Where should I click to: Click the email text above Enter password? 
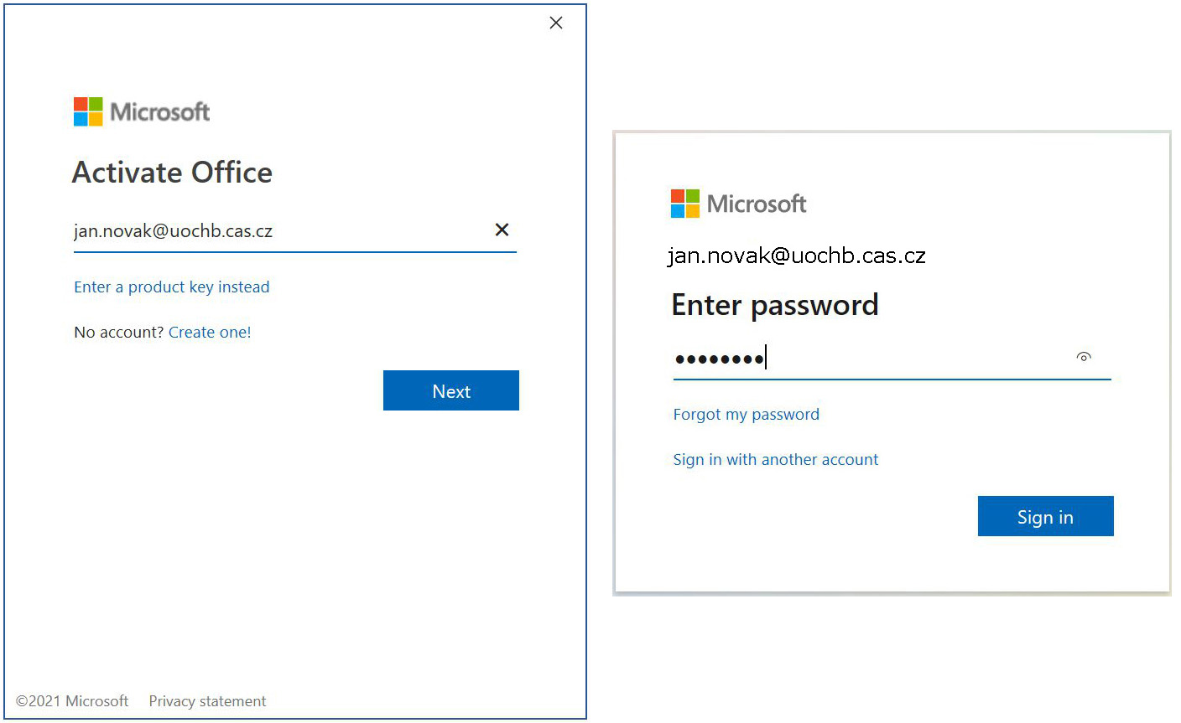pos(797,256)
